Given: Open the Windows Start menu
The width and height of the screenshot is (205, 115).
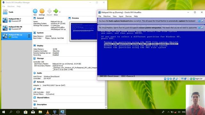Looking at the screenshot, I should click(x=4, y=112).
